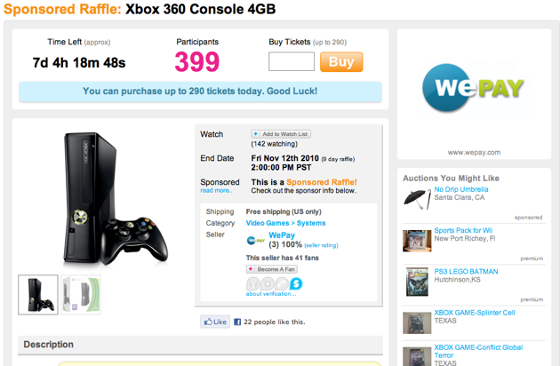Open the Sponsored read more link

tap(216, 191)
